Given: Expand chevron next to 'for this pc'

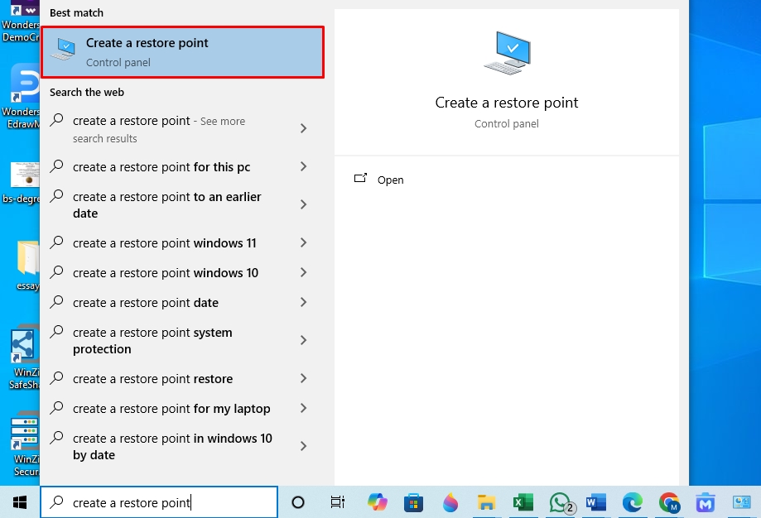Looking at the screenshot, I should 303,167.
